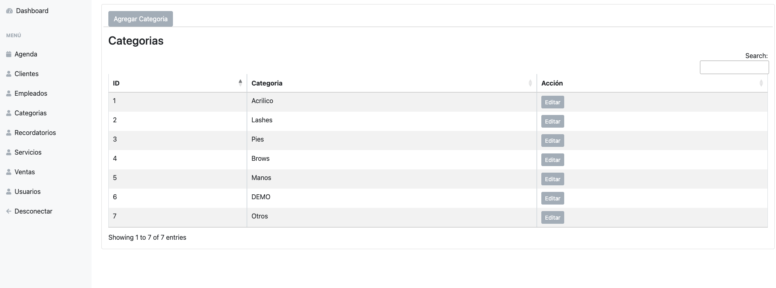Viewport: 776px width, 288px height.
Task: Click the Recordatorios sidebar icon
Action: point(9,133)
